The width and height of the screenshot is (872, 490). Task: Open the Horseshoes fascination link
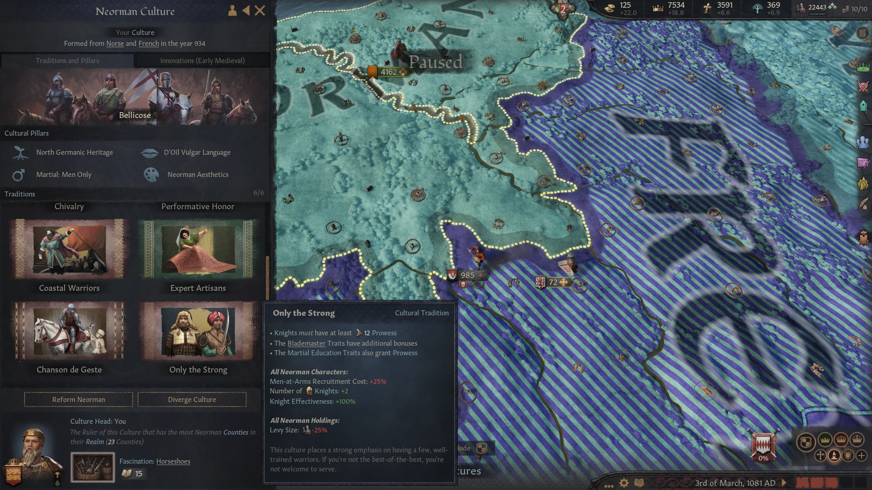(x=173, y=461)
